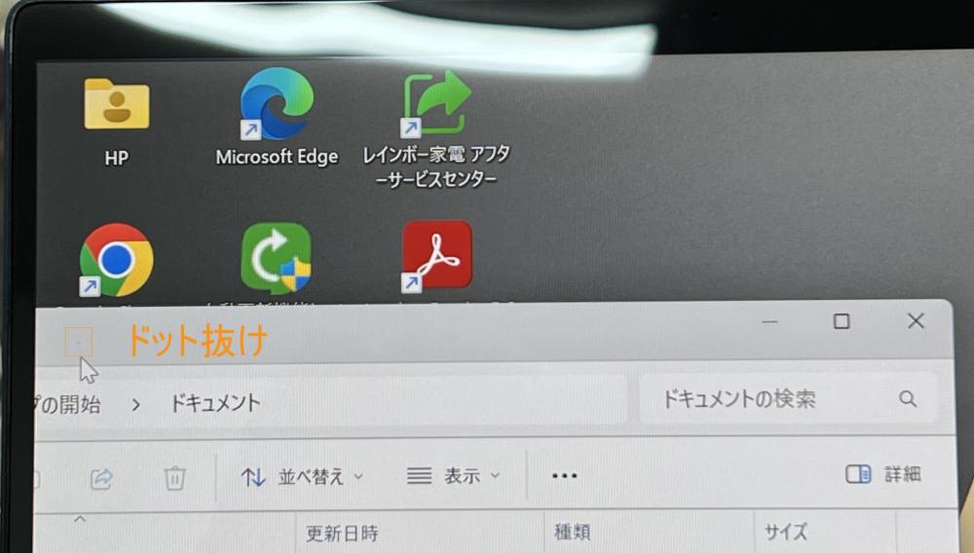Open the HP folder on desktop

[x=116, y=122]
